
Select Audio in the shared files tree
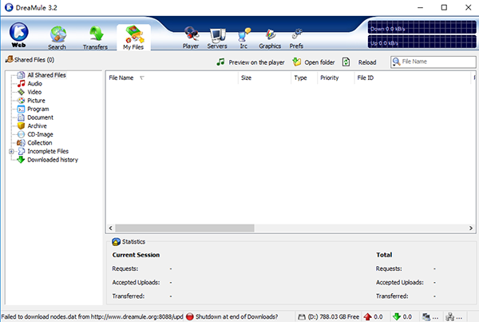(34, 83)
